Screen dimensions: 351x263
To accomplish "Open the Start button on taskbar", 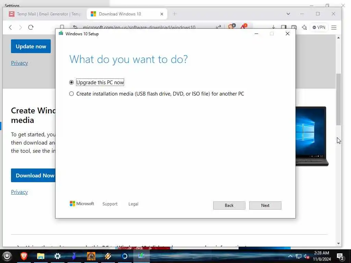I will [7, 256].
